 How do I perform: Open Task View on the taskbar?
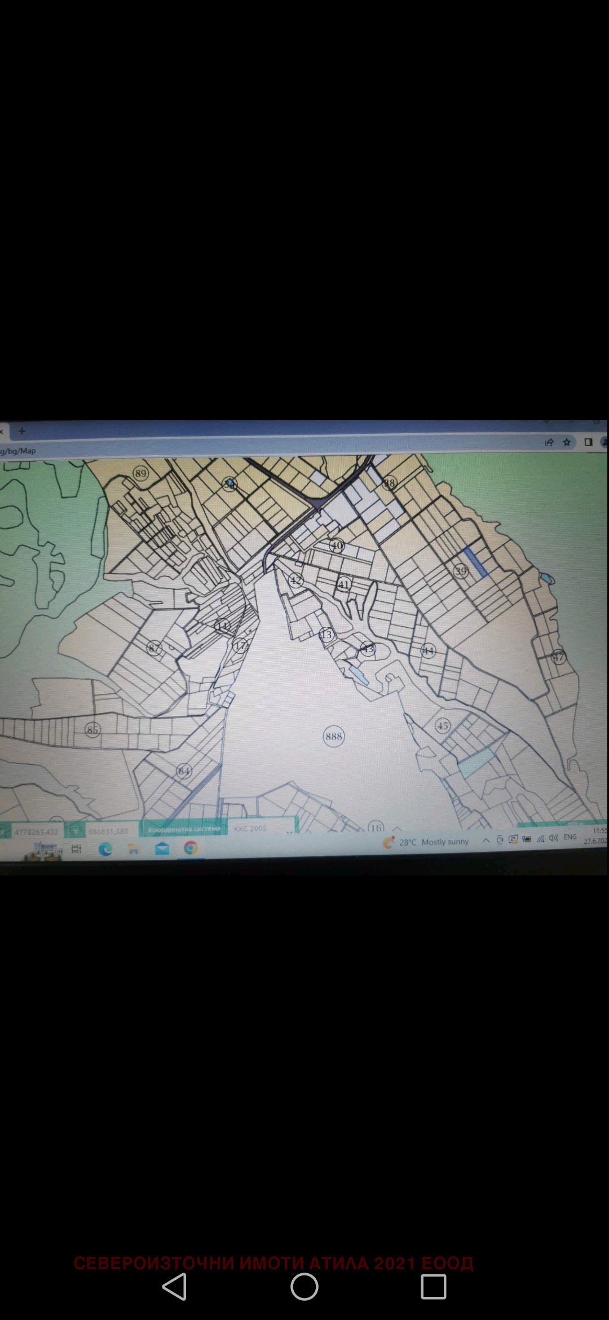pos(76,849)
